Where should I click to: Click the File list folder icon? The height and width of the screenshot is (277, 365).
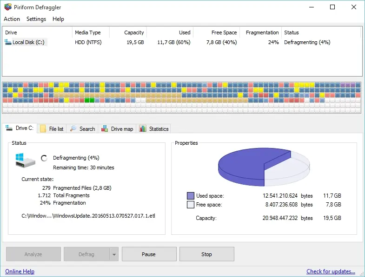click(x=43, y=129)
